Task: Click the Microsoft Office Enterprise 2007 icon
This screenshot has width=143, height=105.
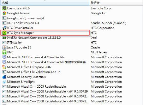Action: pyautogui.click(x=4, y=67)
